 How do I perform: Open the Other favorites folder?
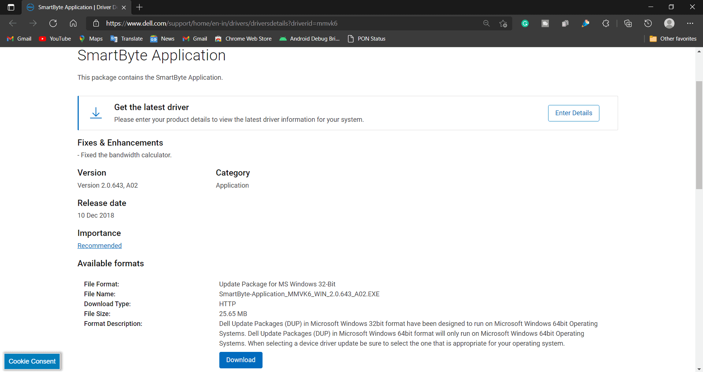point(673,38)
